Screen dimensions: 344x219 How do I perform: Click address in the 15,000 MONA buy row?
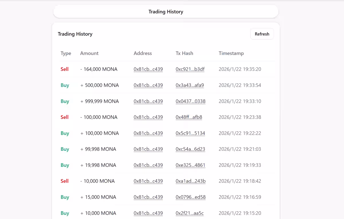click(x=148, y=197)
